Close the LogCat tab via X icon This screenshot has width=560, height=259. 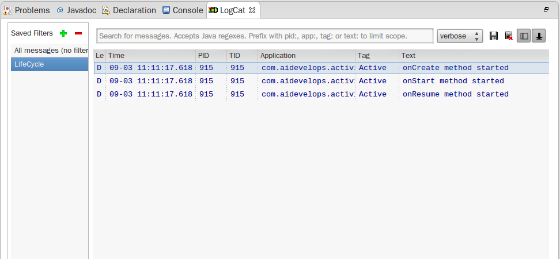coord(252,10)
